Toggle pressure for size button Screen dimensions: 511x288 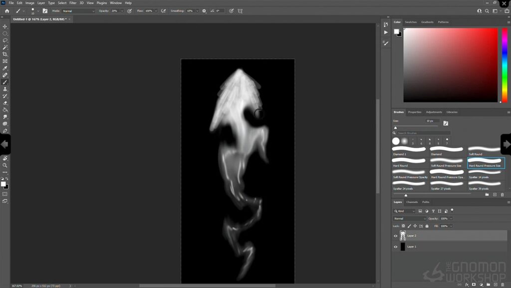pyautogui.click(x=231, y=11)
